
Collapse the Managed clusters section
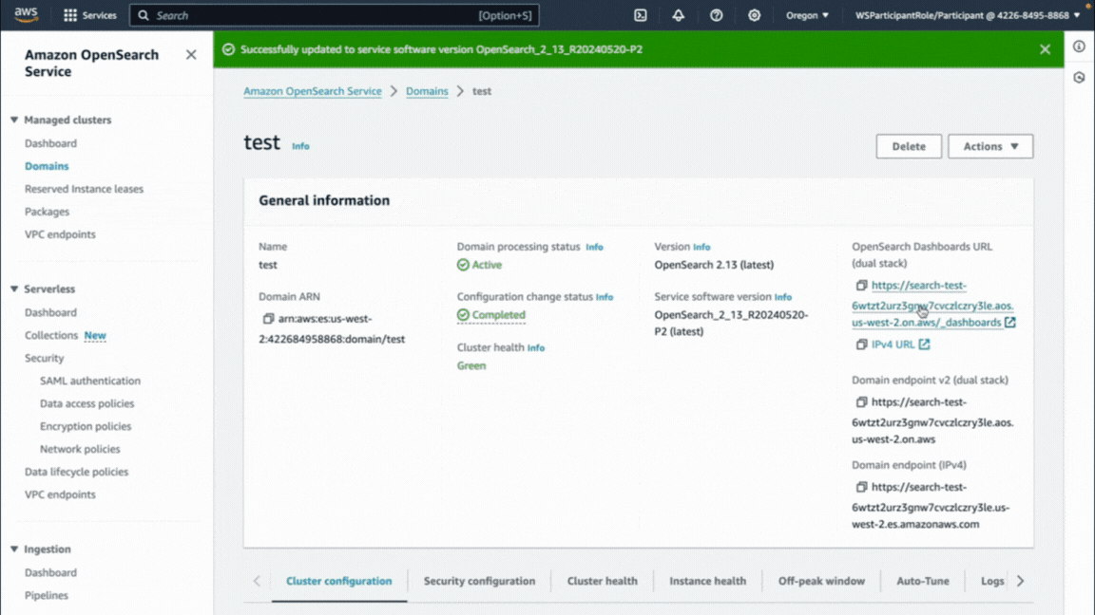pos(14,120)
